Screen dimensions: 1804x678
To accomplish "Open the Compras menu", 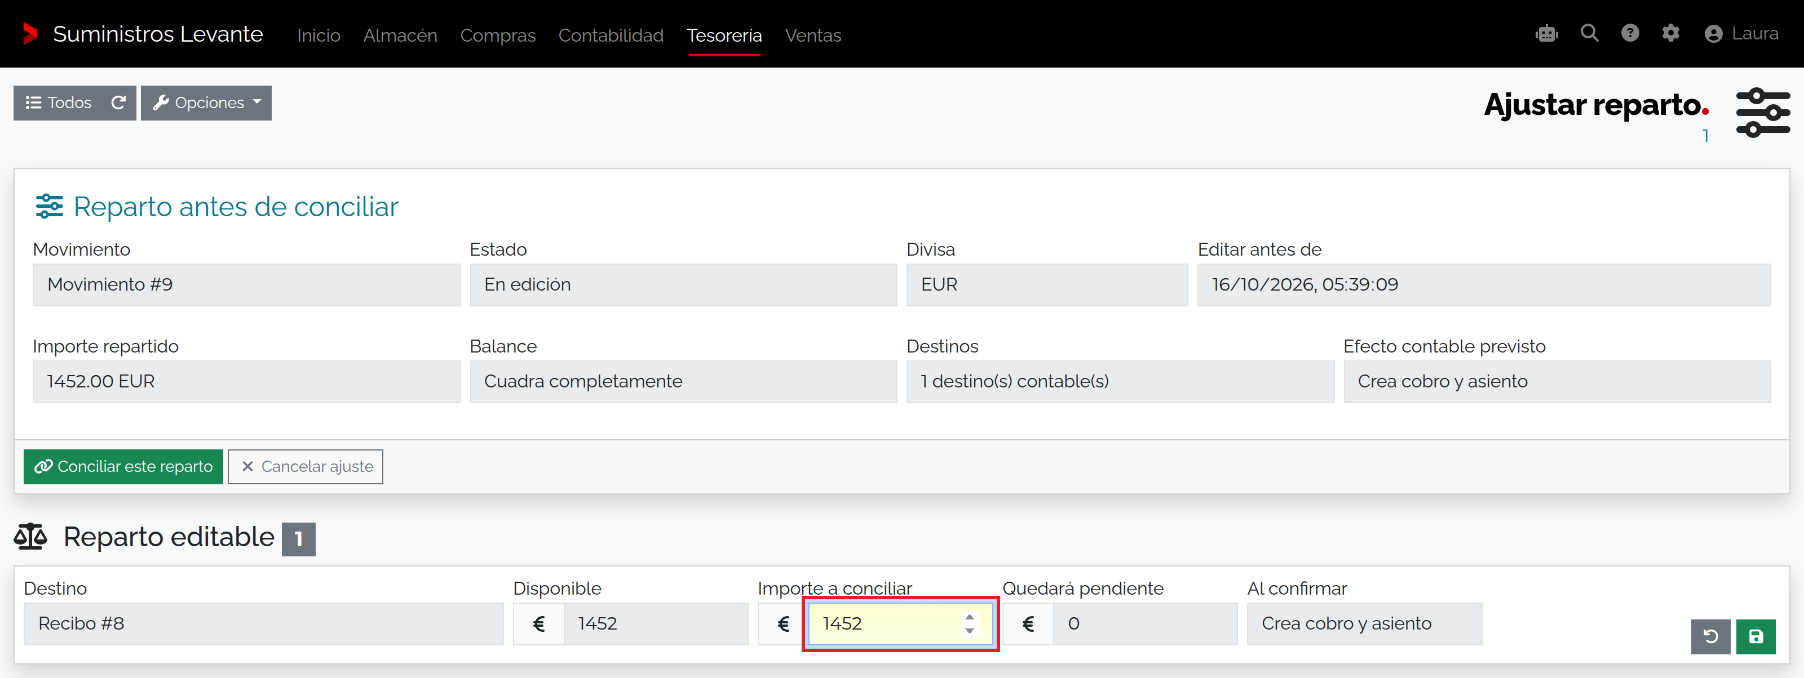I will click(x=497, y=35).
